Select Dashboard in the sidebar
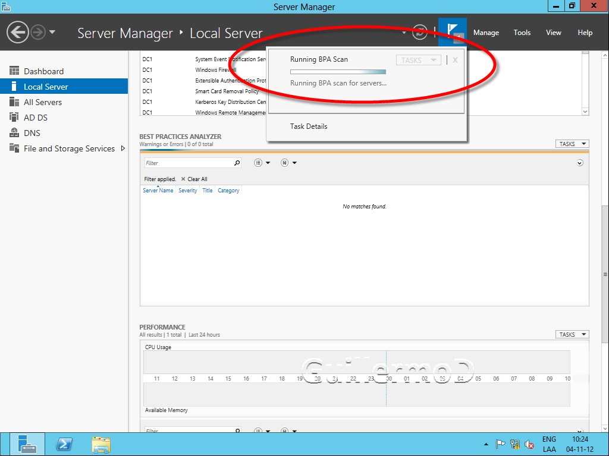The image size is (609, 456). click(x=43, y=71)
